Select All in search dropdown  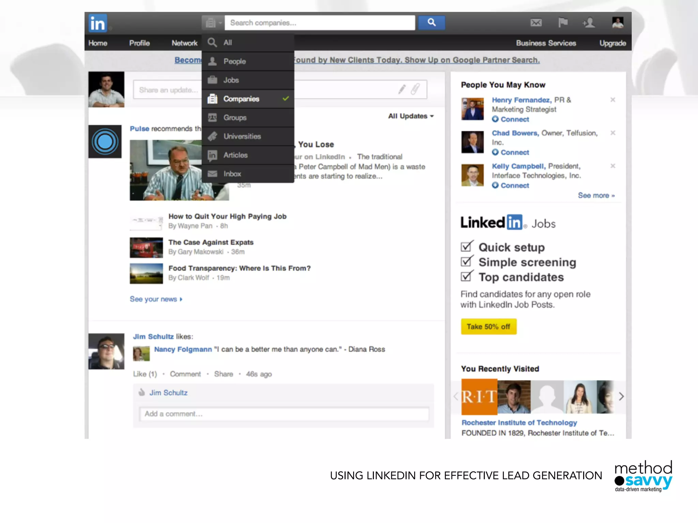coord(248,43)
